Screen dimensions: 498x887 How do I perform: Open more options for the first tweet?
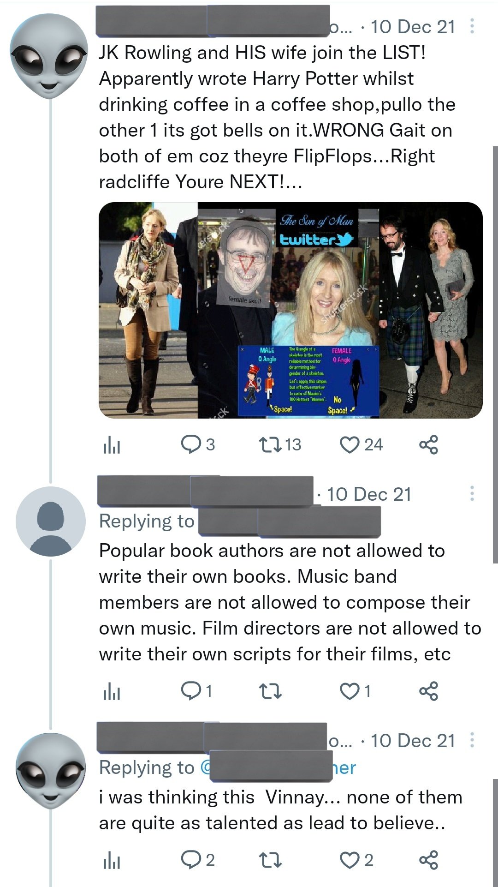pyautogui.click(x=472, y=26)
